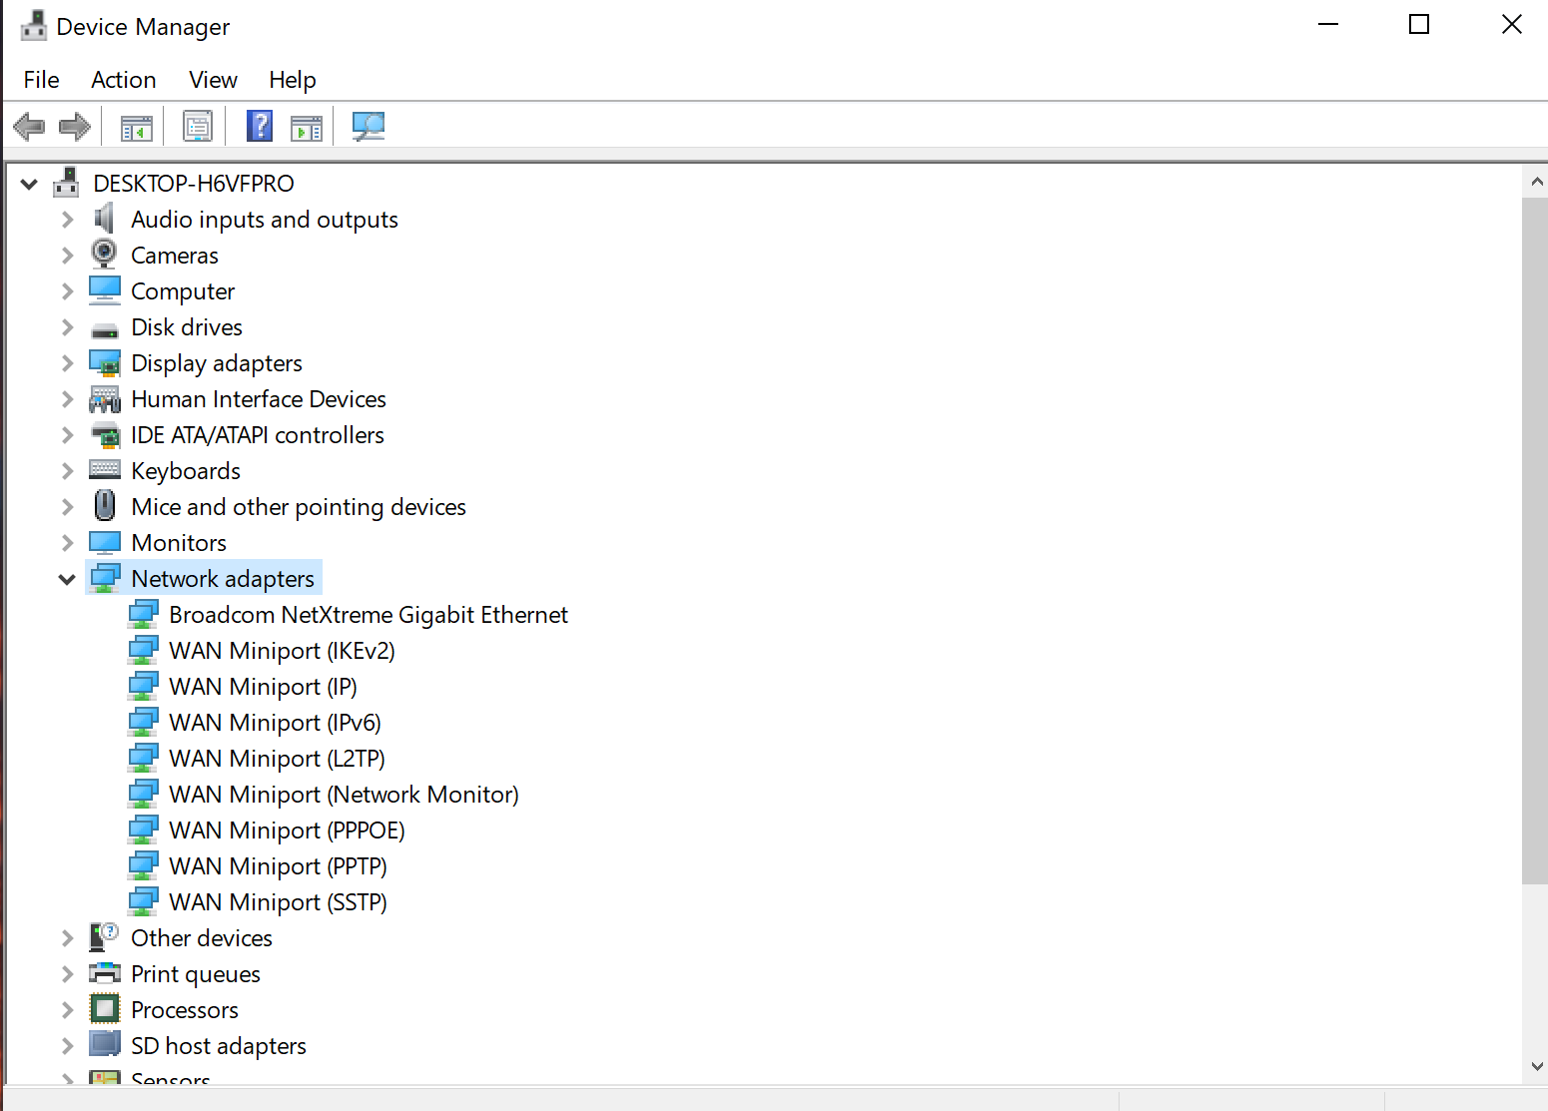Image resolution: width=1548 pixels, height=1111 pixels.
Task: Click the Keyboards category icon
Action: point(105,469)
